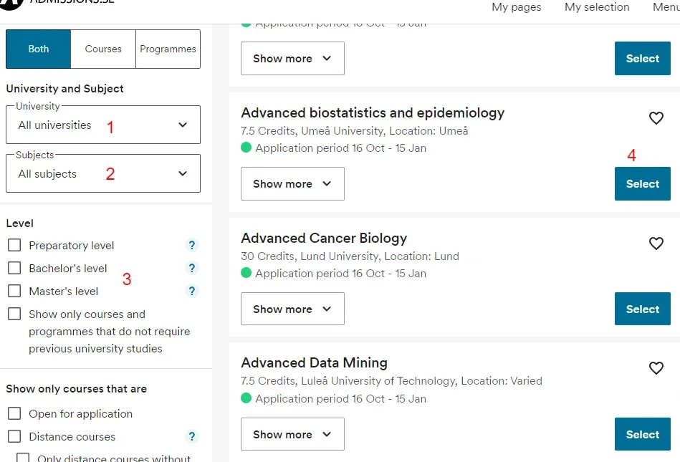
Task: Go to My pages
Action: pyautogui.click(x=516, y=7)
